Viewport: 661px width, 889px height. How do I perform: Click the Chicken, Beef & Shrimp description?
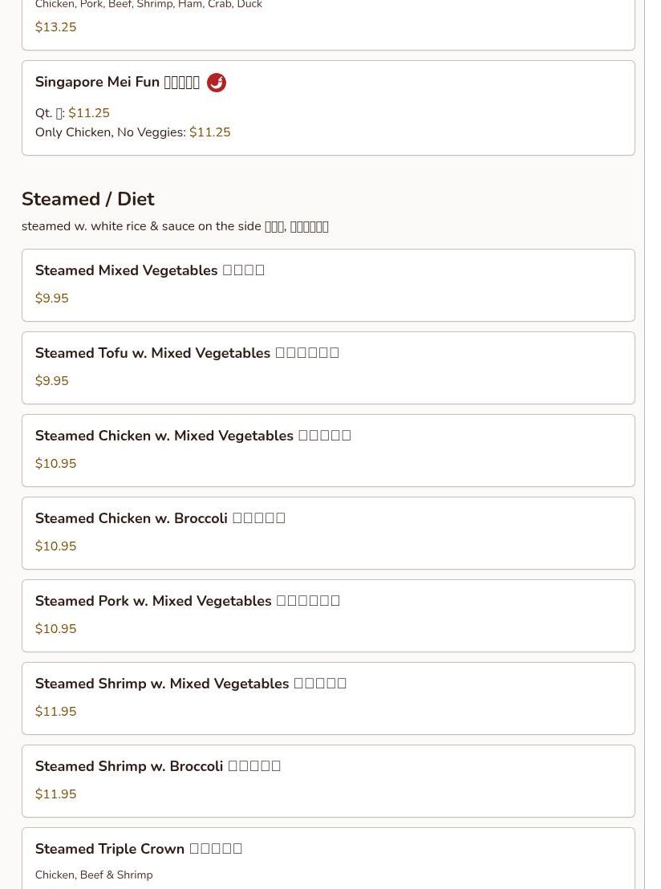pos(93,875)
